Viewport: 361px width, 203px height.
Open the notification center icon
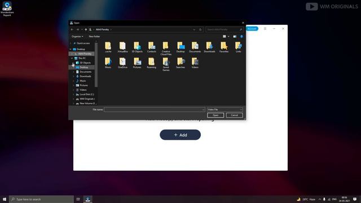[x=355, y=199]
